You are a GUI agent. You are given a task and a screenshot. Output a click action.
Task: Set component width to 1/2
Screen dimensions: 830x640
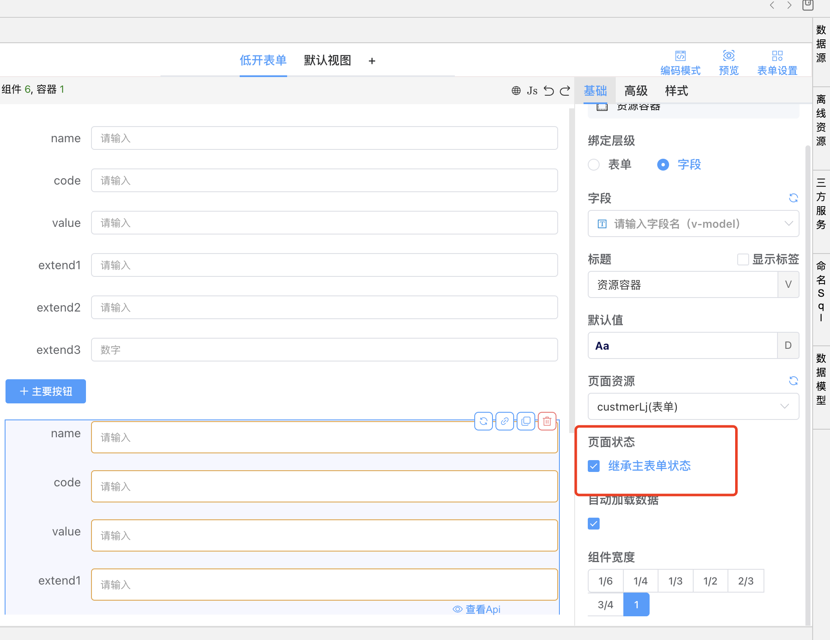pos(710,581)
